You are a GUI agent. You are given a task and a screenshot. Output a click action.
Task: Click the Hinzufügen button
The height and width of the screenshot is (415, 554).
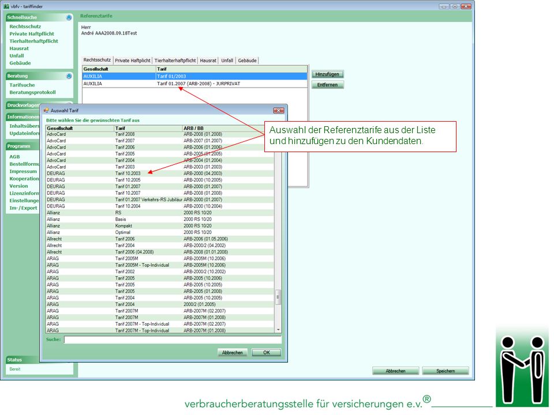tap(328, 74)
